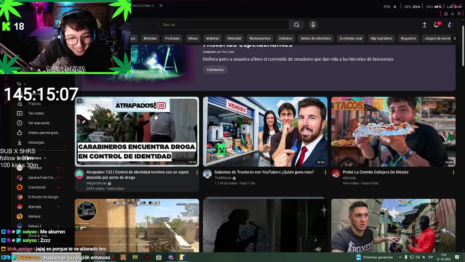Open a new browser tab
This screenshot has height=262, width=465.
tap(161, 5)
